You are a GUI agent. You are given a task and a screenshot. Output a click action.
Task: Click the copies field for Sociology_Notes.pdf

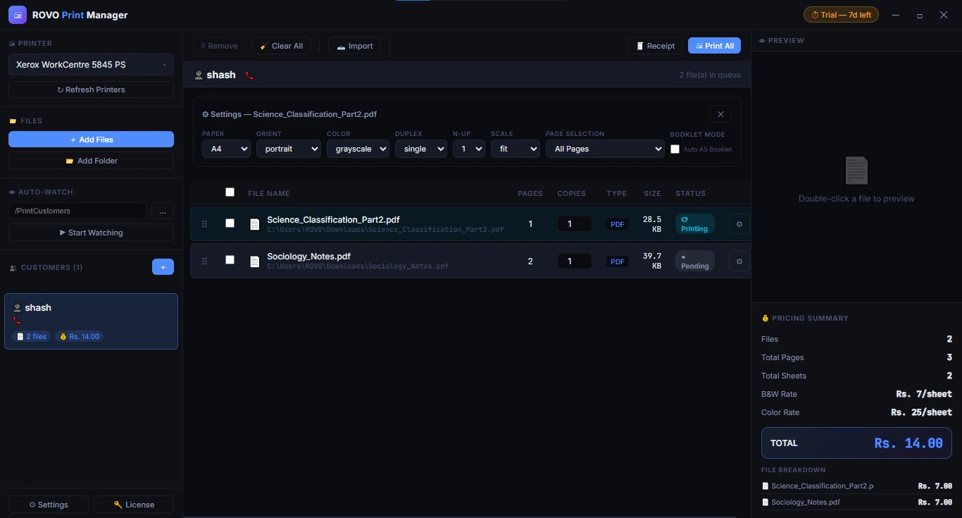coord(575,261)
